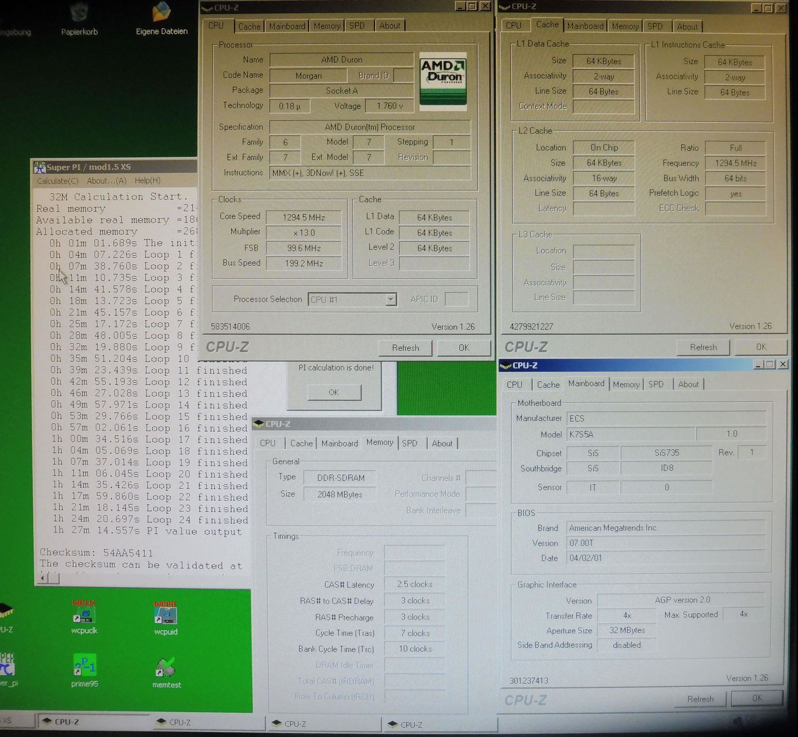Click the Checksum: 54AA5411 line
Viewport: 798px width, 737px height.
[96, 553]
